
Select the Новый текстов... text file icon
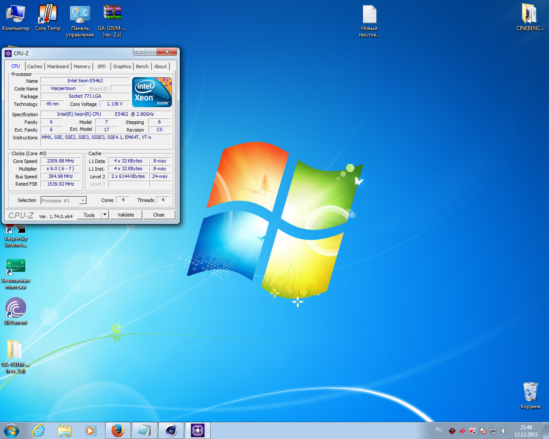(369, 21)
